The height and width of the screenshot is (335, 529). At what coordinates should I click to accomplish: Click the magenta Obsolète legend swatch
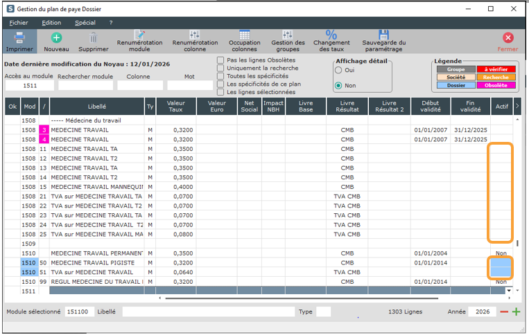(496, 86)
